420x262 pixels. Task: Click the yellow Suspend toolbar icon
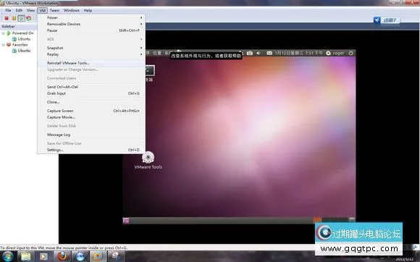click(14, 18)
